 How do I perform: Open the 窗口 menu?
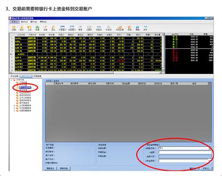click(34, 22)
